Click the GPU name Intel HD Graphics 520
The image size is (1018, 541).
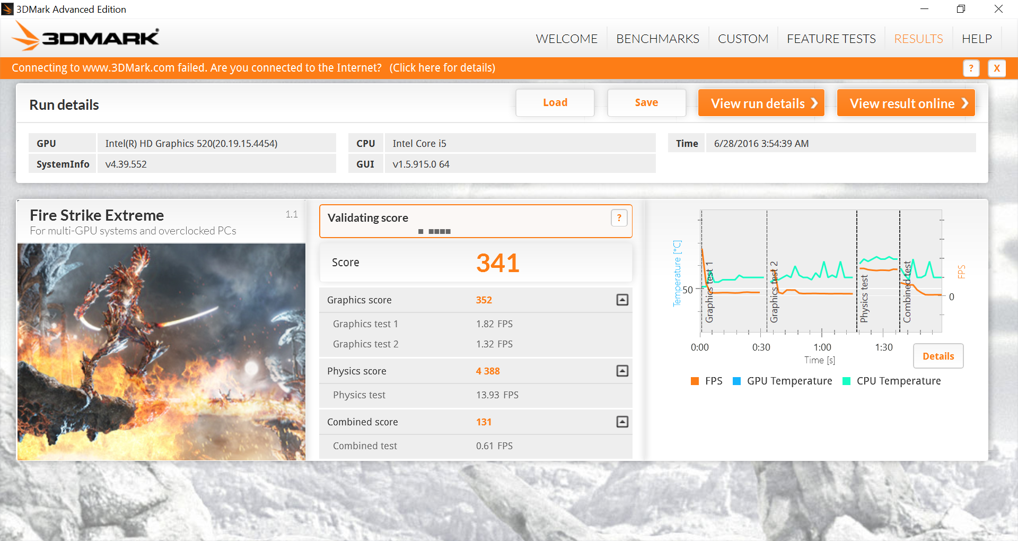[x=191, y=143]
